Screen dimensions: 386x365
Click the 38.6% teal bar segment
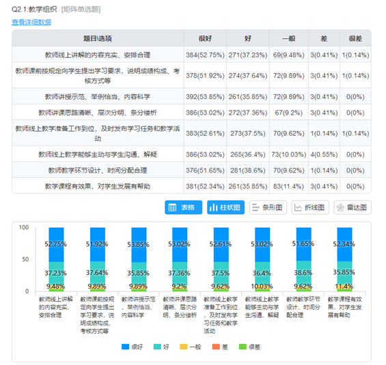pyautogui.click(x=303, y=274)
